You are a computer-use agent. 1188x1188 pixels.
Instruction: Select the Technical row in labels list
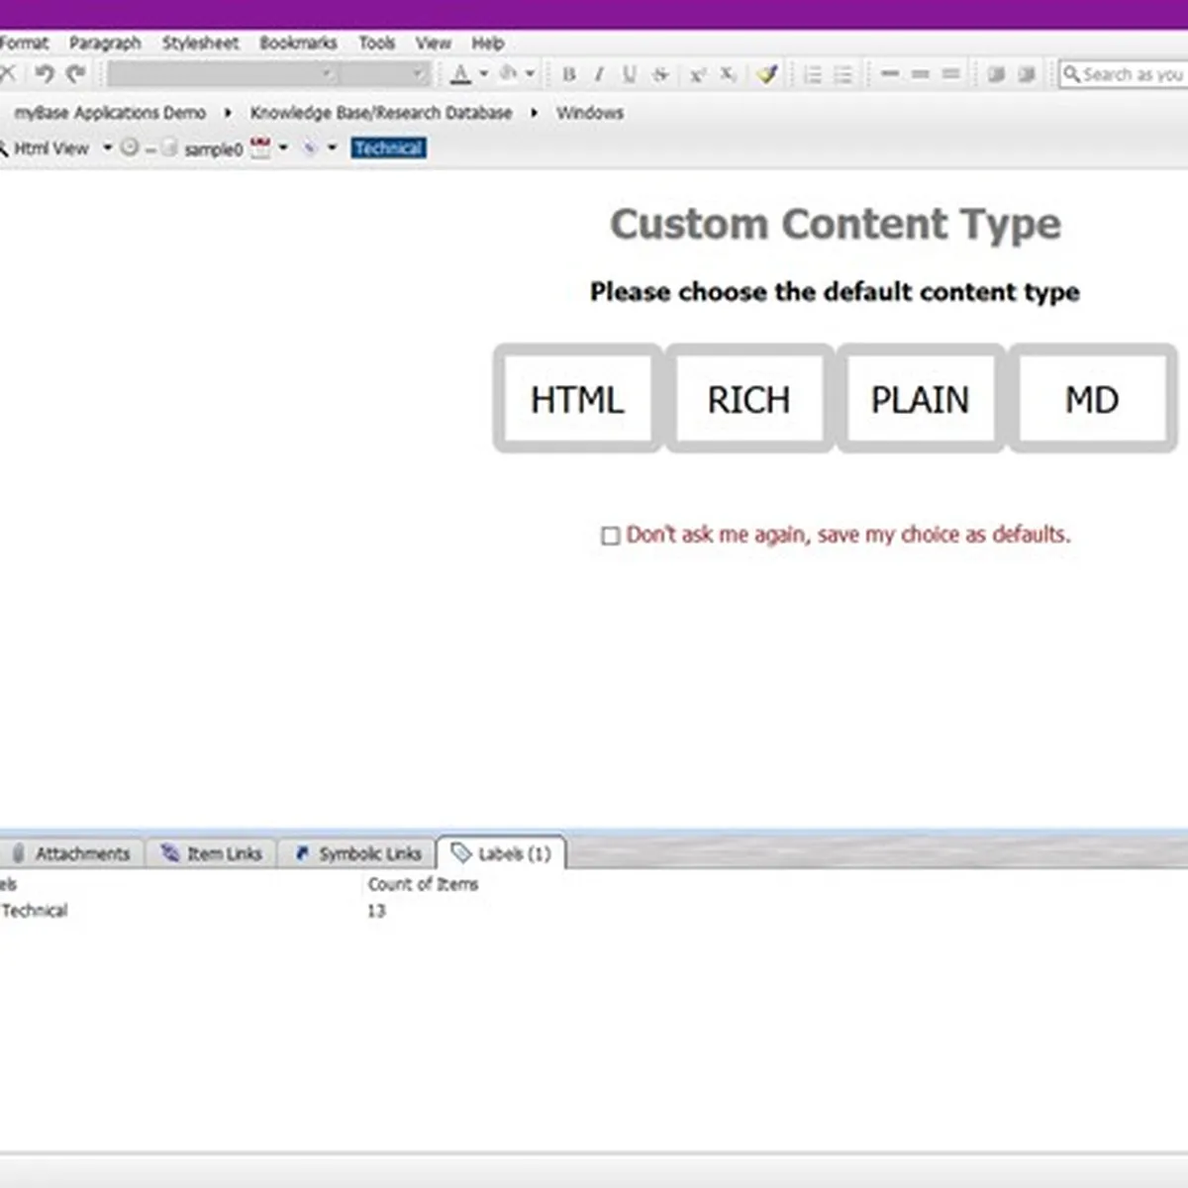point(594,911)
